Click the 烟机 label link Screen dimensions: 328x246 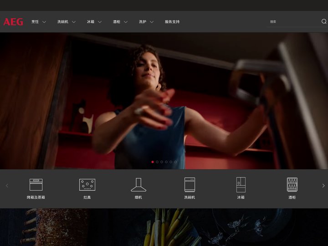click(x=138, y=197)
